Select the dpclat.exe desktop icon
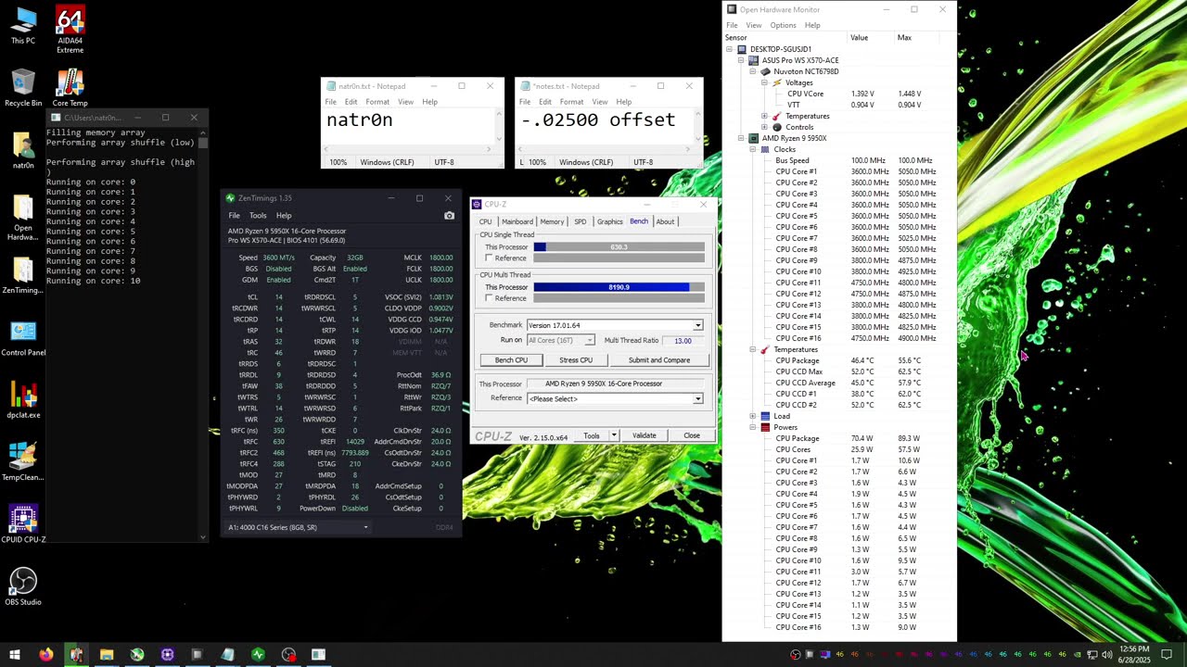The image size is (1187, 667). (23, 400)
